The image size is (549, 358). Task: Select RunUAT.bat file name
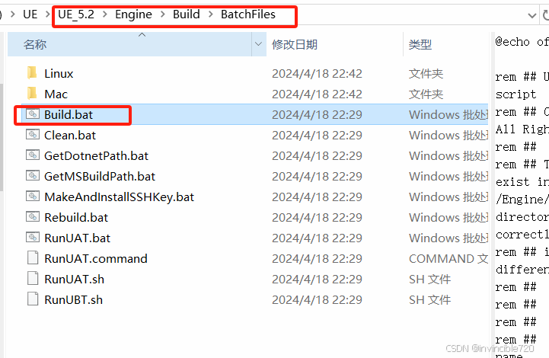pos(78,238)
